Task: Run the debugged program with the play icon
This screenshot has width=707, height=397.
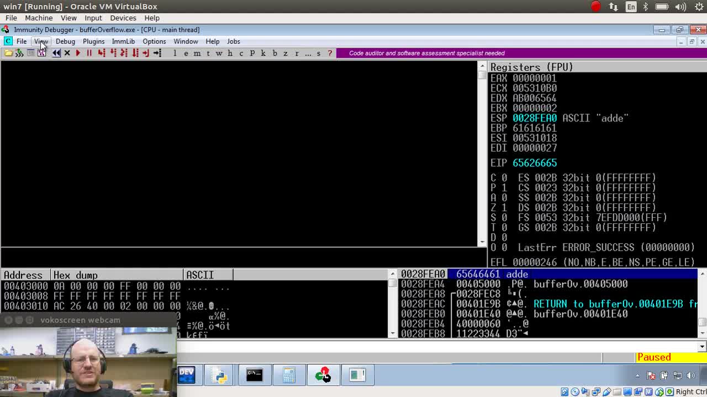Action: click(x=77, y=53)
